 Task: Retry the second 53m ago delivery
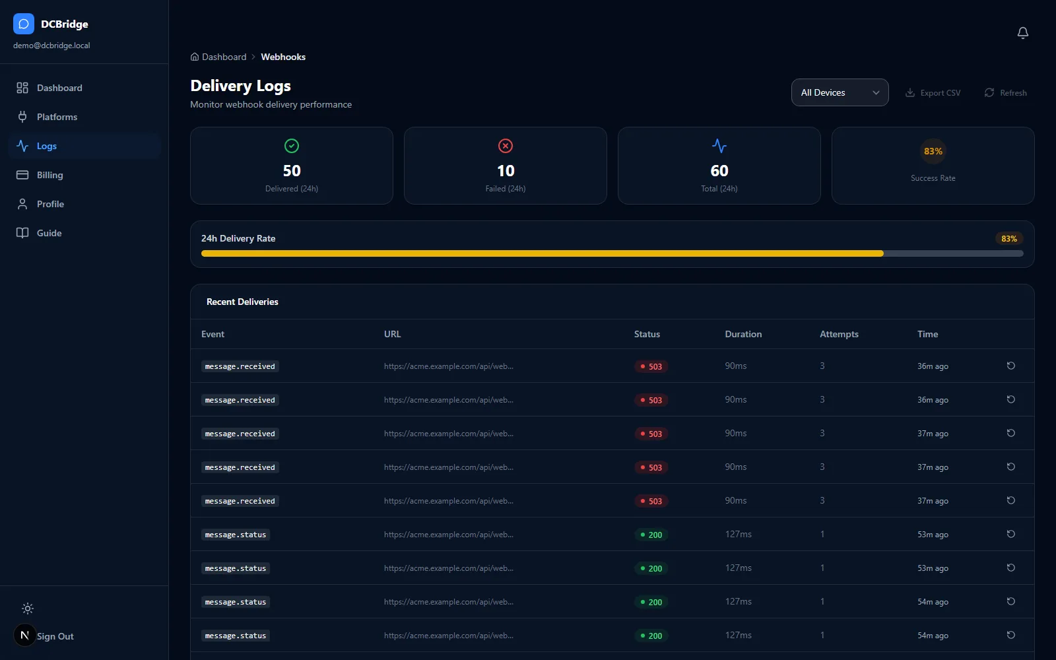point(1010,568)
